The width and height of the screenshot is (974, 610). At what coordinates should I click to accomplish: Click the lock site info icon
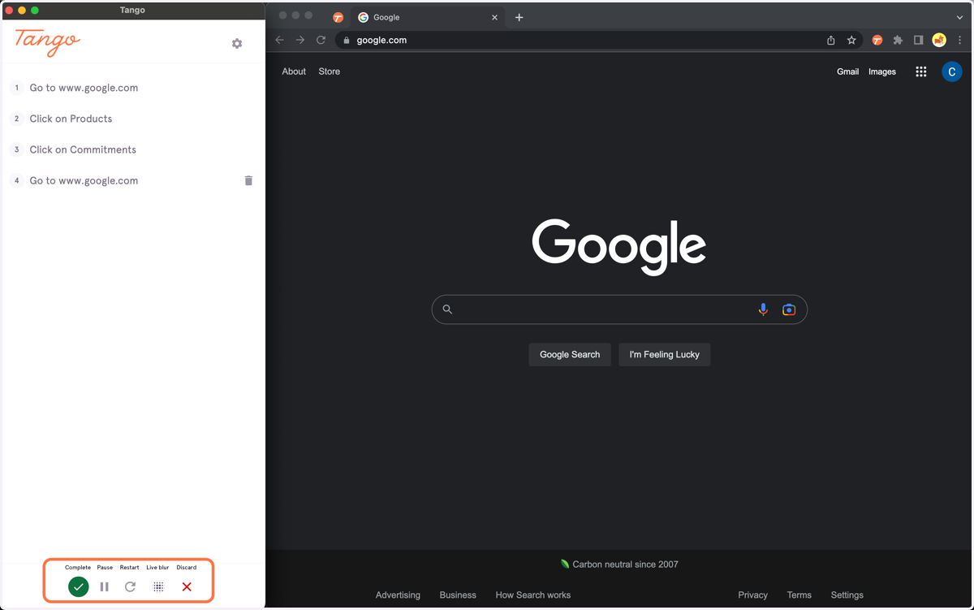pos(347,41)
